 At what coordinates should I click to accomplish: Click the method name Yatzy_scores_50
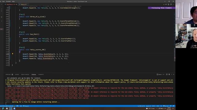coord(38,50)
